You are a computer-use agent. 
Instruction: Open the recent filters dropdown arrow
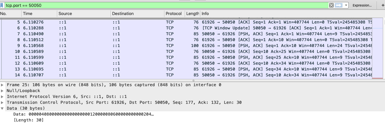(x=346, y=5)
